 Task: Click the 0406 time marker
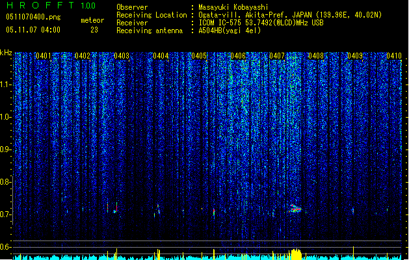click(238, 56)
